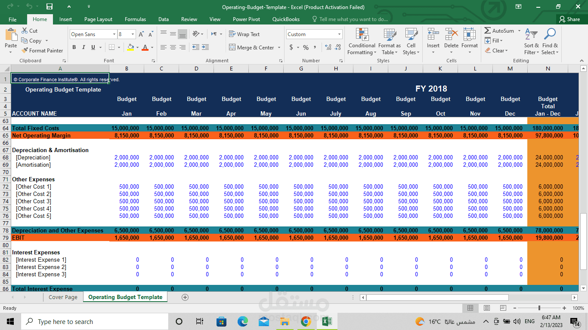Click the Format Painter brush icon
This screenshot has height=330, width=588.
click(25, 51)
